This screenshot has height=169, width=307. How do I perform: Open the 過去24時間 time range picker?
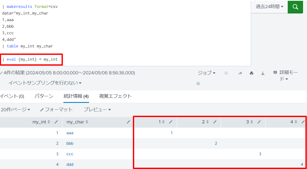point(269,7)
